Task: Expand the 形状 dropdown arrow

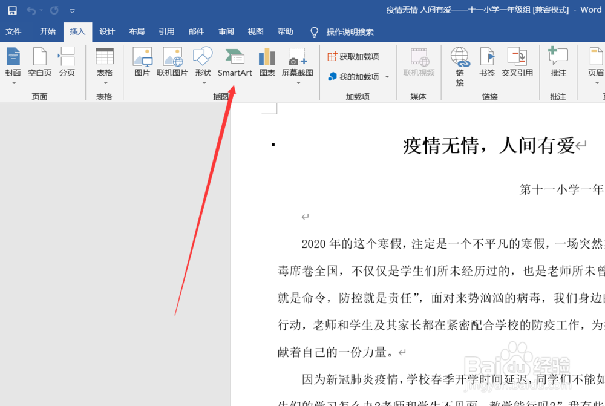Action: tap(204, 83)
